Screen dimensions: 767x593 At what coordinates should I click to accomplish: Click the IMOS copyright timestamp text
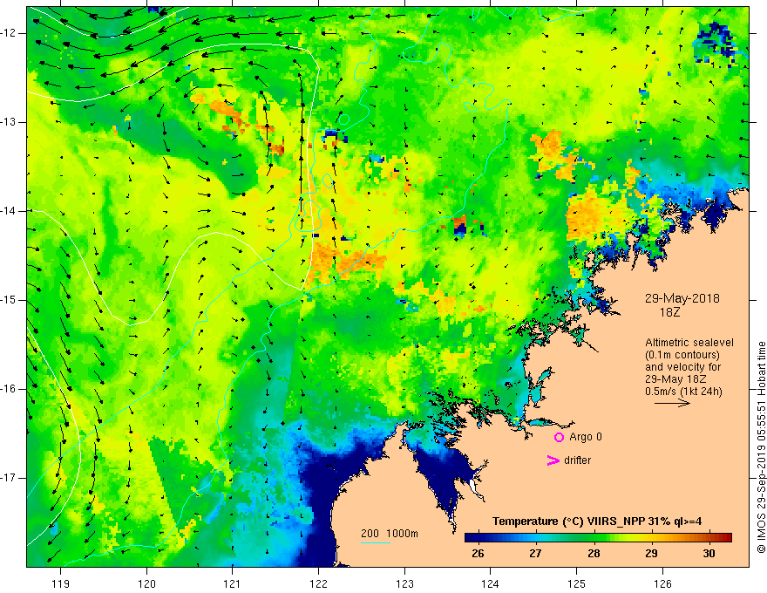click(x=761, y=447)
